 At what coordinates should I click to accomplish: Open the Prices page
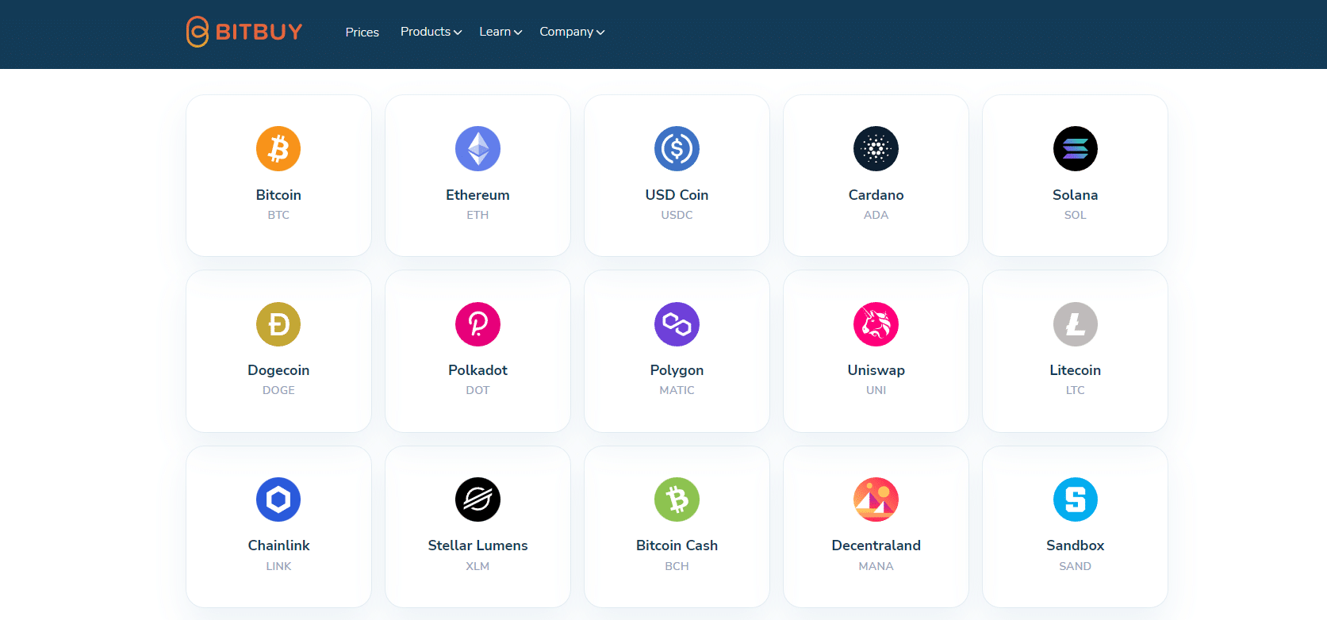click(x=362, y=33)
